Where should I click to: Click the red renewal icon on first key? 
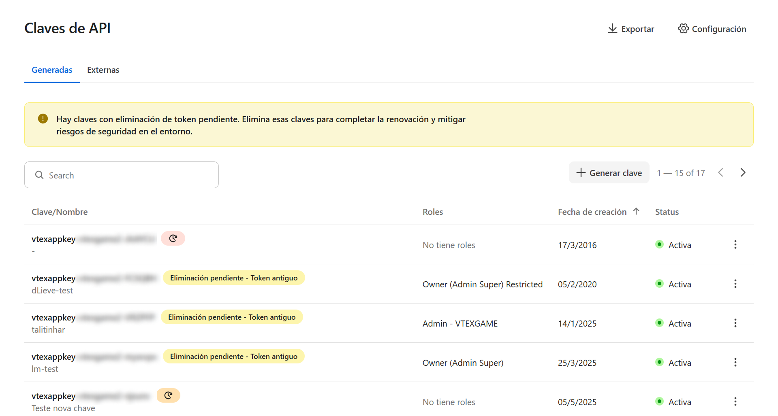173,238
